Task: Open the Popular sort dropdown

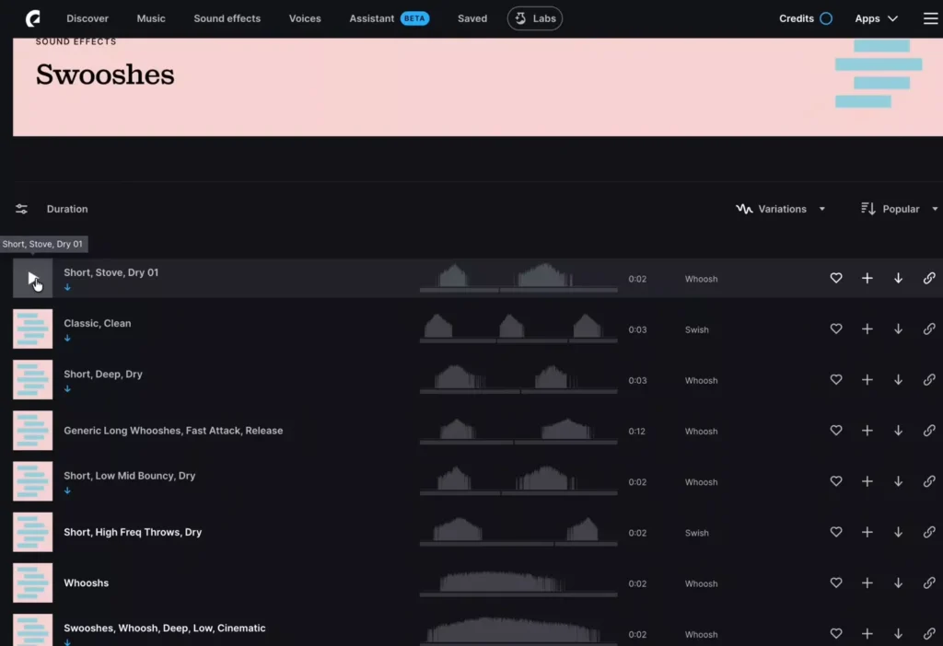Action: click(x=900, y=209)
